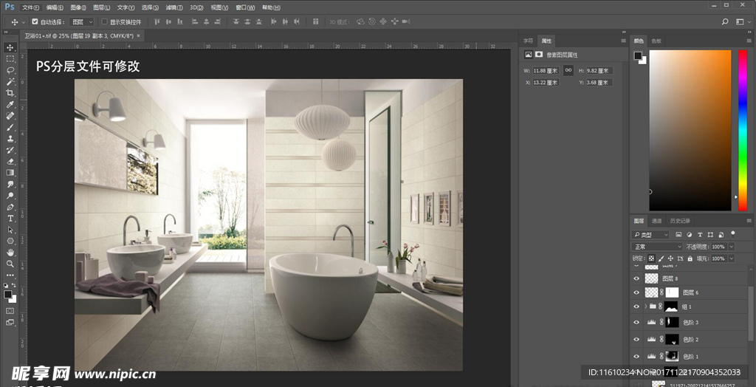
Task: Click the W width input field
Action: [546, 70]
